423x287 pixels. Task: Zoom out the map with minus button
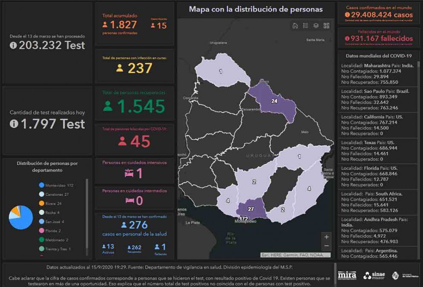pos(326,246)
